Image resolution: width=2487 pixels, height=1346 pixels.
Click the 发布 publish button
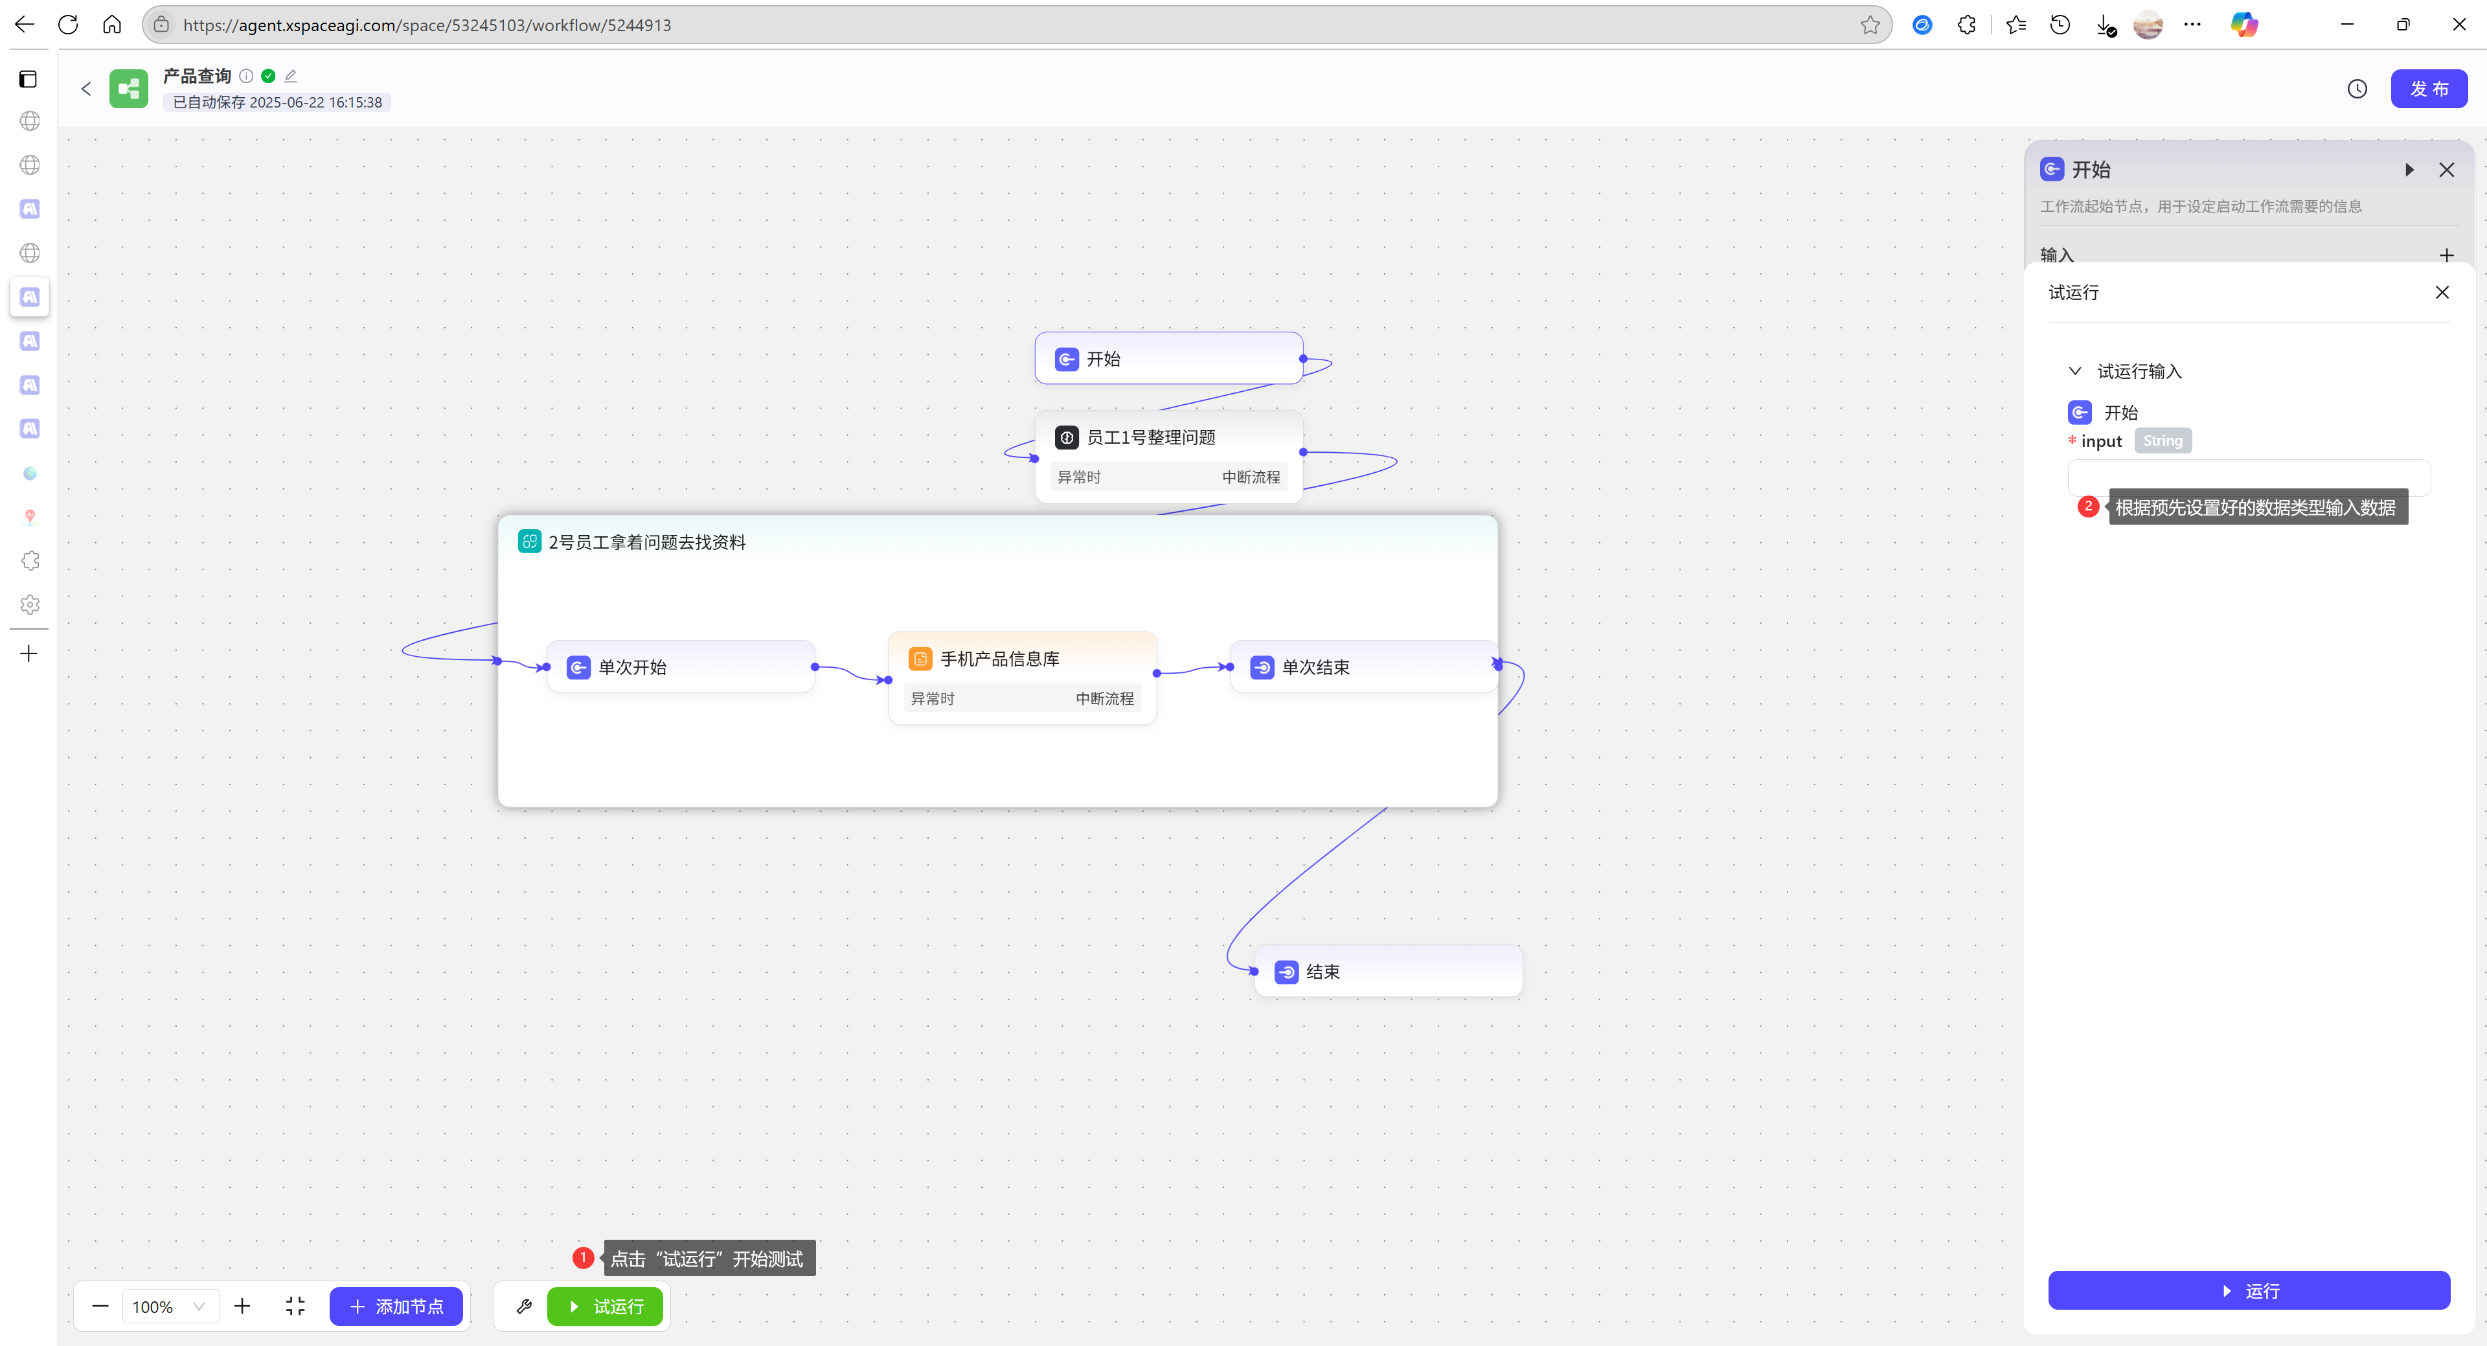[x=2428, y=89]
